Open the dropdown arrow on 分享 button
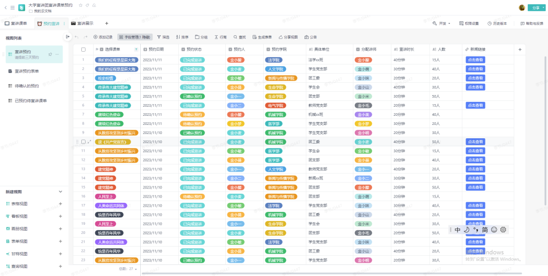This screenshot has width=548, height=276. 543,7
